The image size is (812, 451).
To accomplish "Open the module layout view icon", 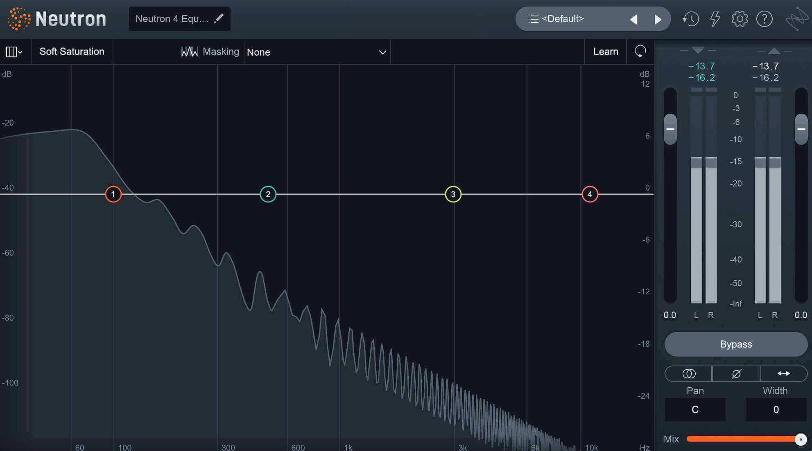I will (14, 52).
